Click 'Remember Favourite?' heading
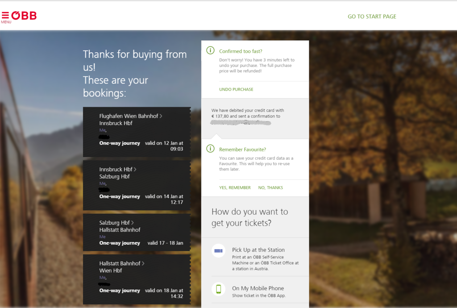The width and height of the screenshot is (457, 308). click(242, 150)
